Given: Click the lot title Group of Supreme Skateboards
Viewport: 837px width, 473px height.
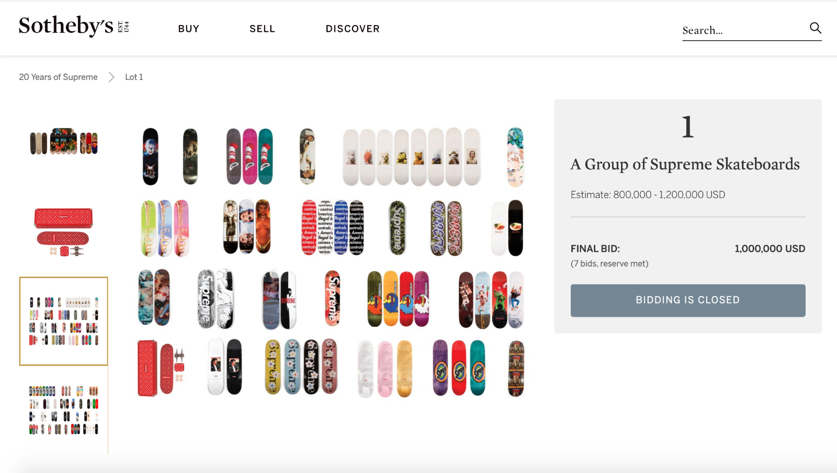Looking at the screenshot, I should tap(685, 164).
